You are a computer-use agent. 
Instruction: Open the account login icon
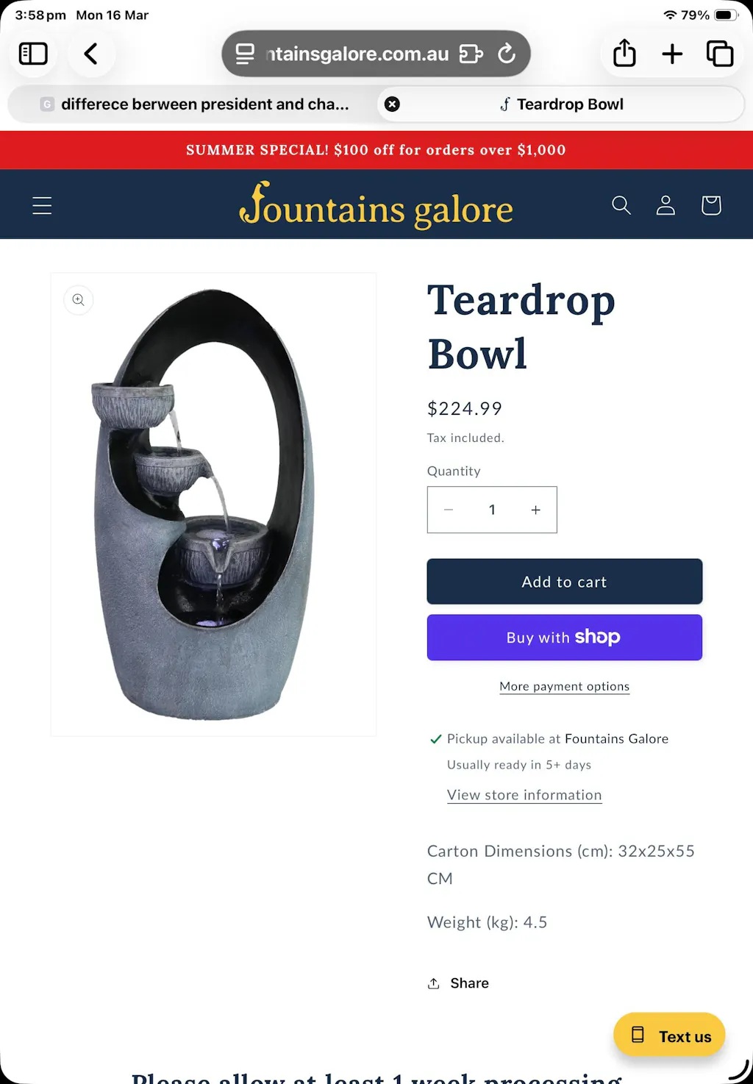[665, 205]
